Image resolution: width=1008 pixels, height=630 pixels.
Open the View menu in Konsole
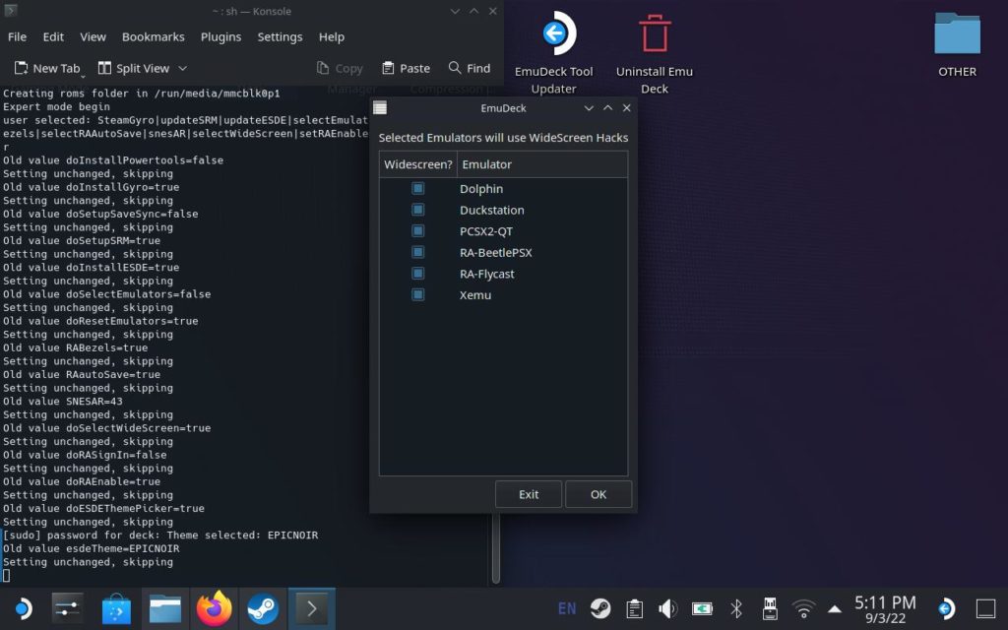[93, 36]
